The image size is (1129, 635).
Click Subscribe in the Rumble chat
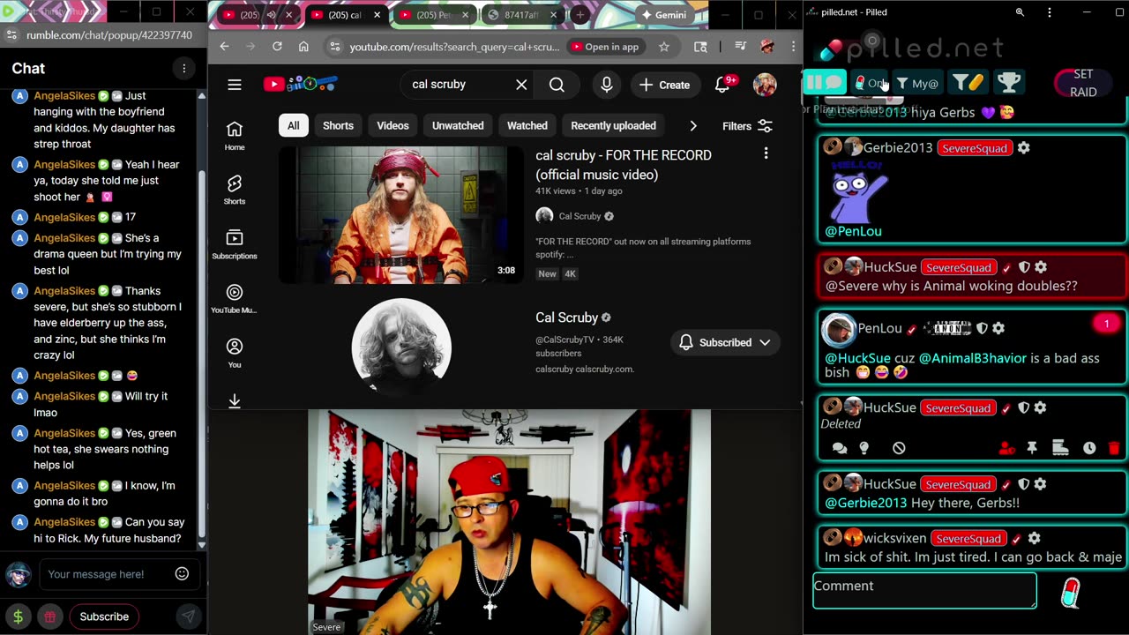[104, 616]
